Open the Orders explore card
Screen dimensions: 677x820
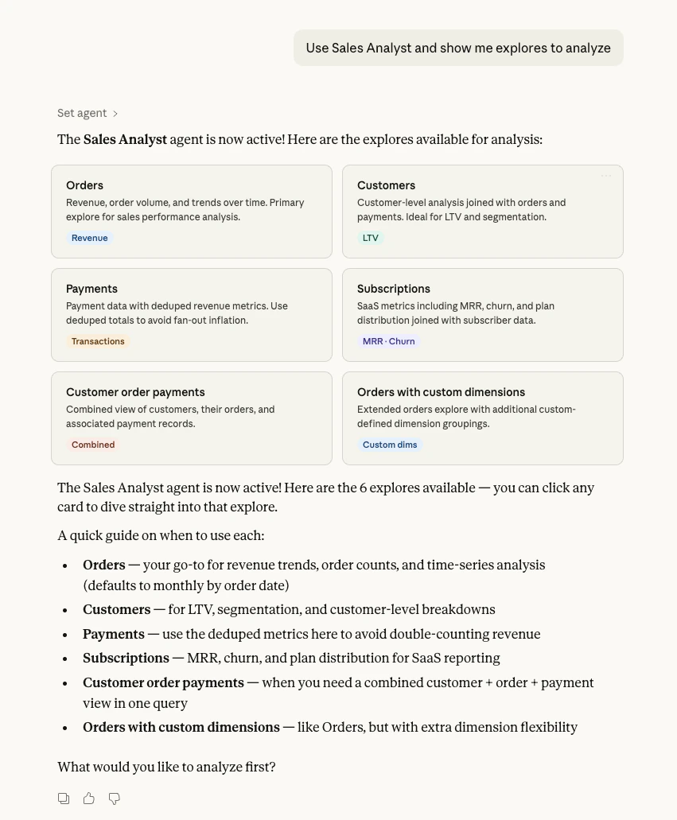[x=191, y=211]
